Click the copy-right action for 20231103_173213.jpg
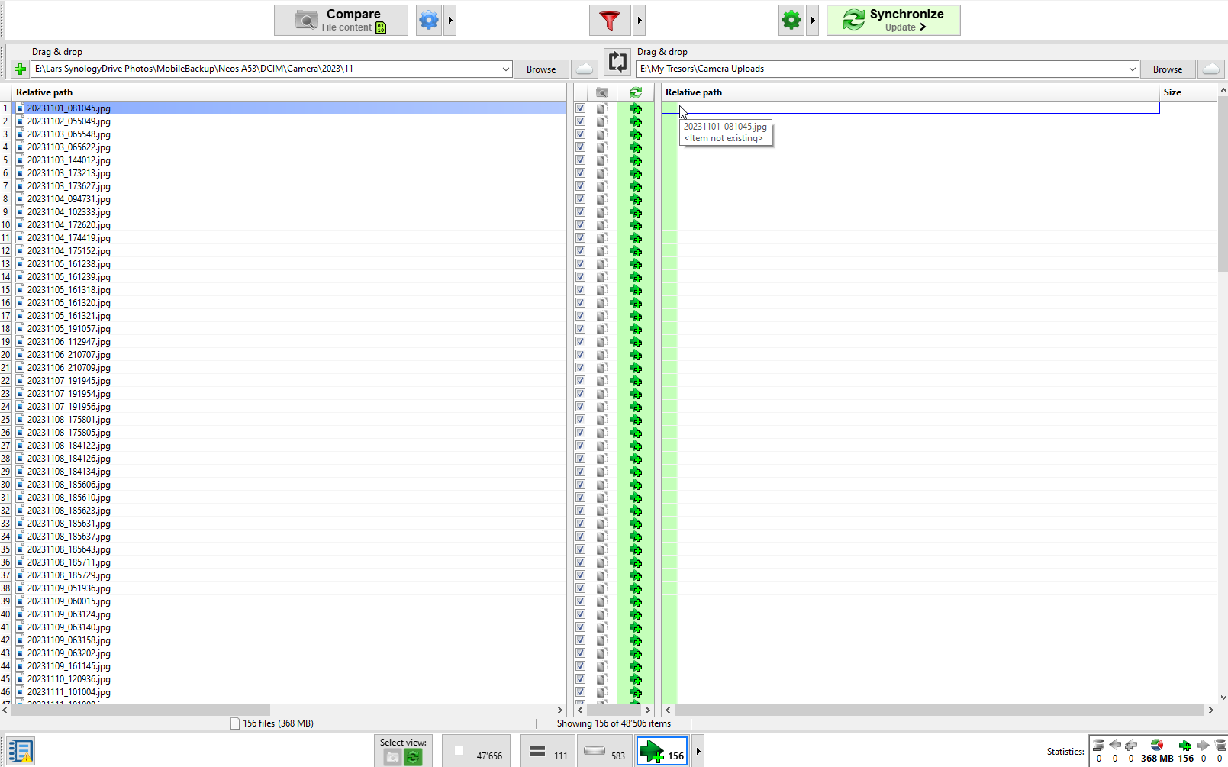 pos(636,173)
